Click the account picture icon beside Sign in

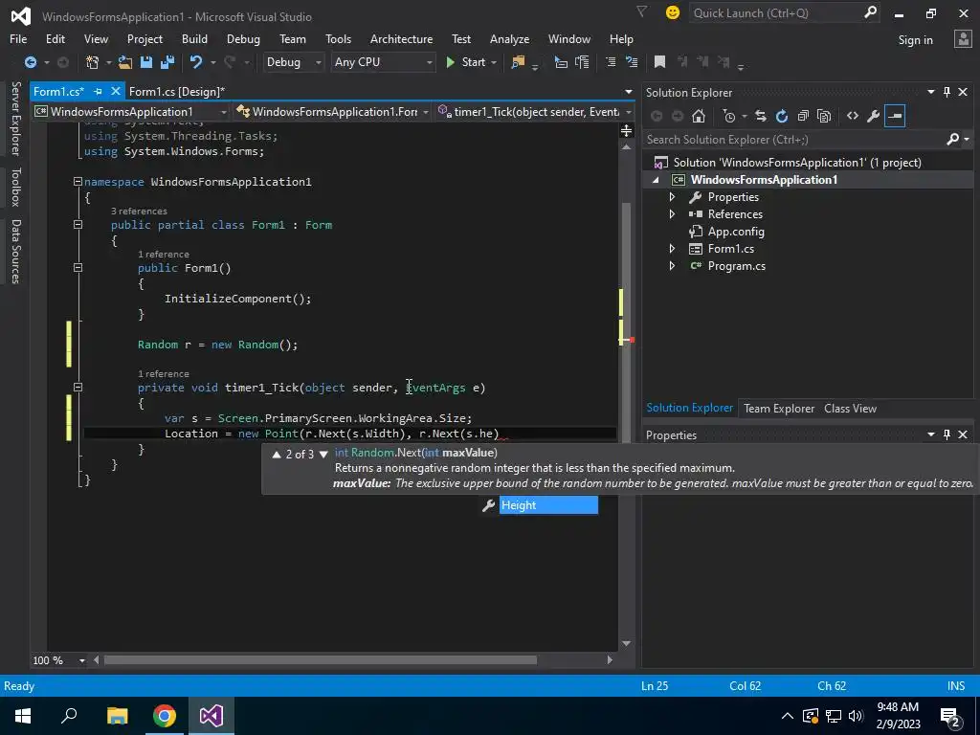[x=963, y=39]
